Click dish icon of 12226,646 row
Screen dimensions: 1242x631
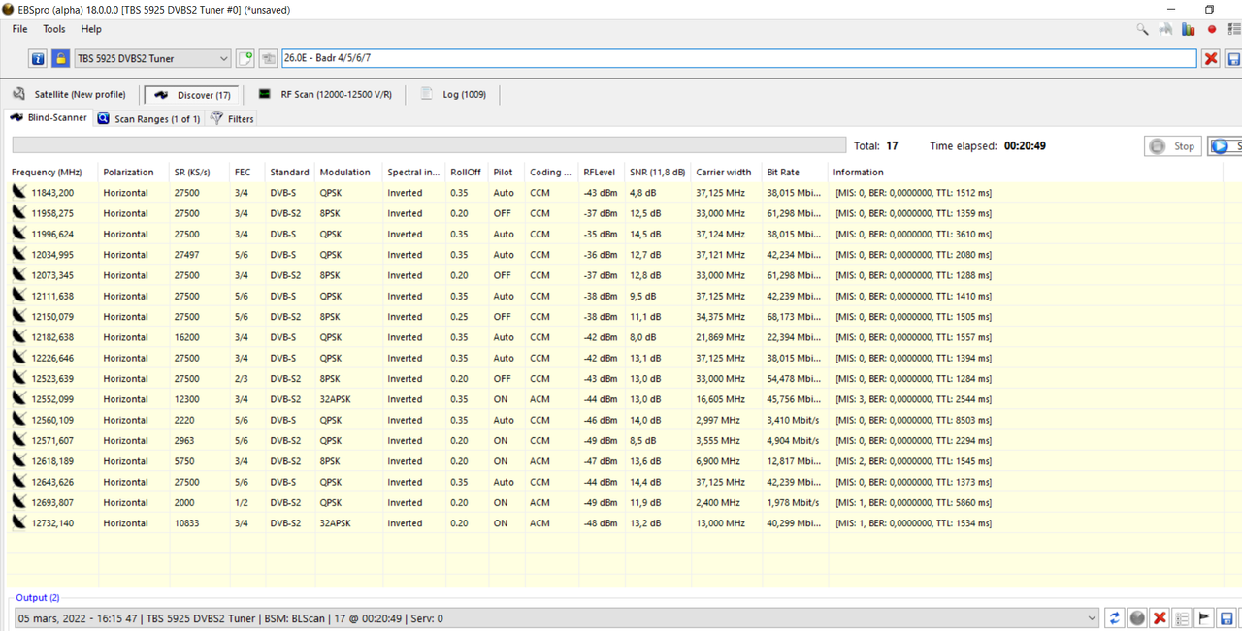tap(19, 358)
